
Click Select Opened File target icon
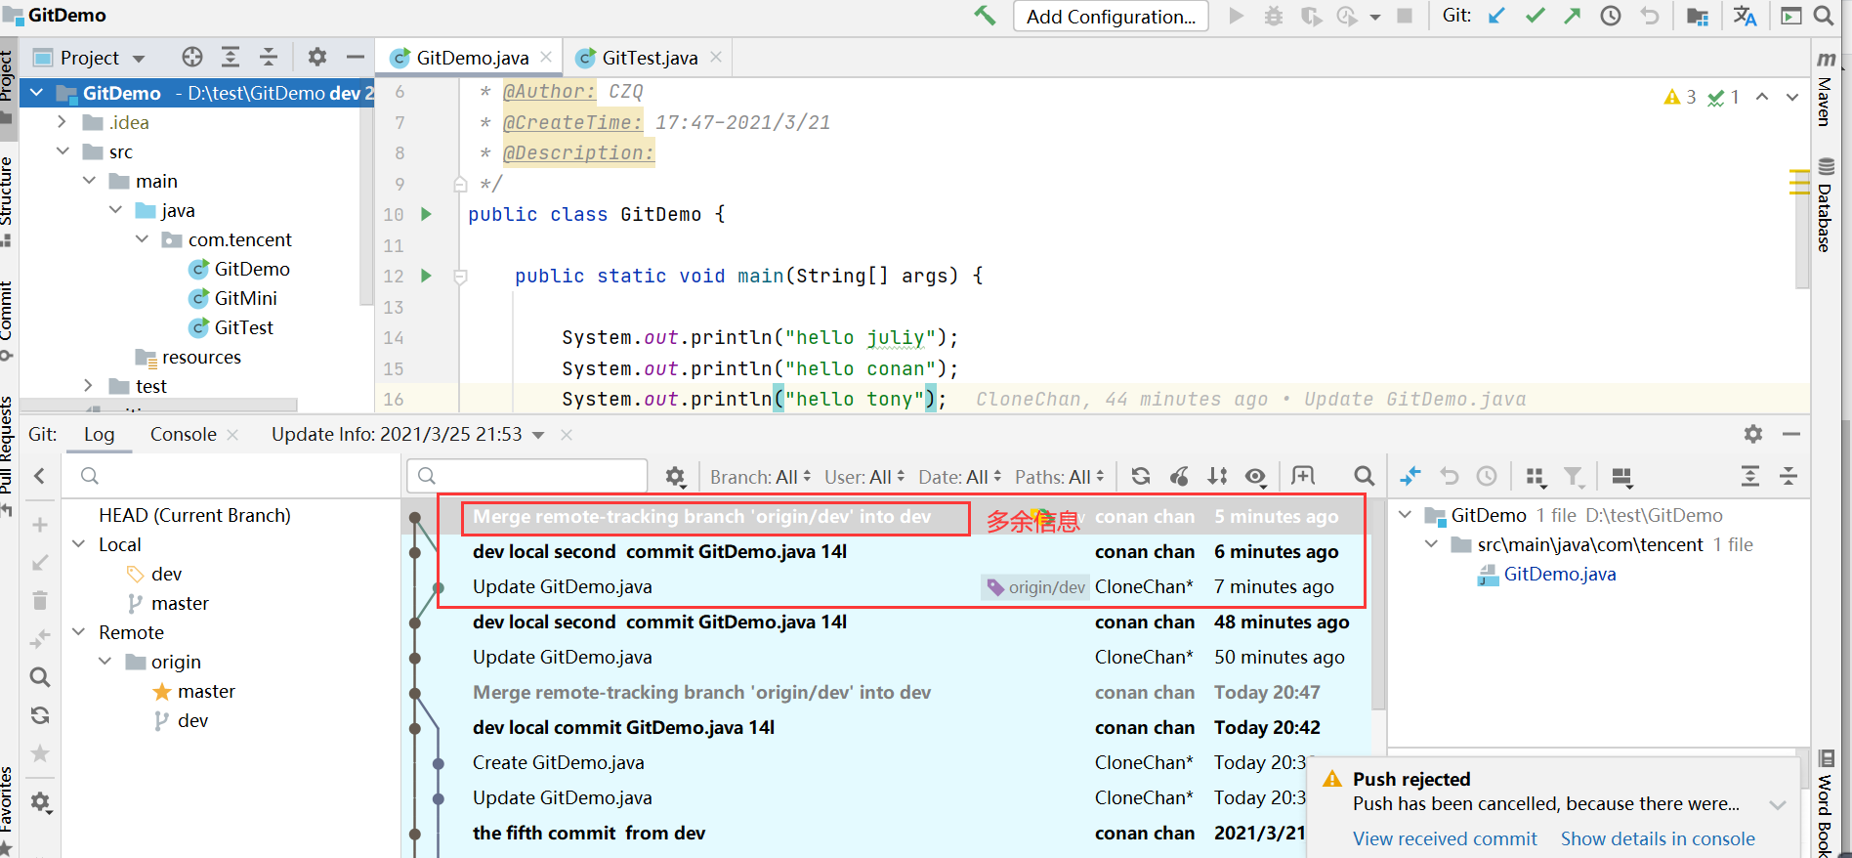coord(192,57)
